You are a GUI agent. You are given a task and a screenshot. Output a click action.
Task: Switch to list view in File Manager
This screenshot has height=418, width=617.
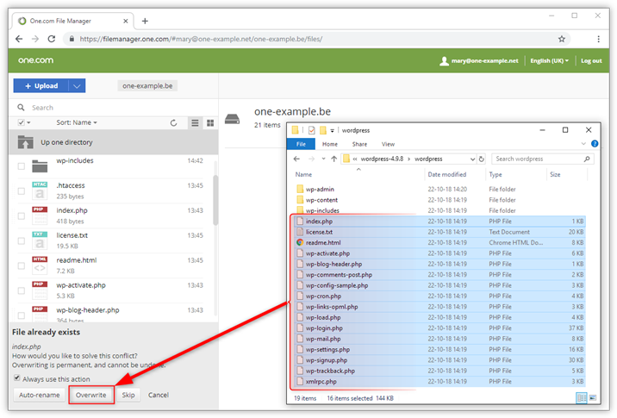pyautogui.click(x=195, y=122)
